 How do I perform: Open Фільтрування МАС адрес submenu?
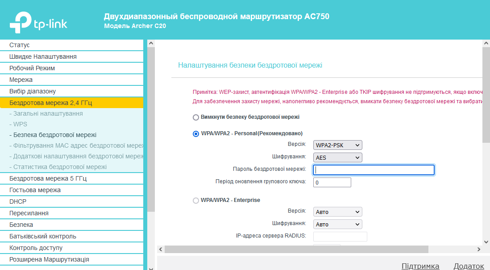(76, 145)
